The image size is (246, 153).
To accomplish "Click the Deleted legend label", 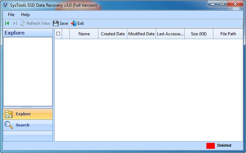I will coord(224,145).
